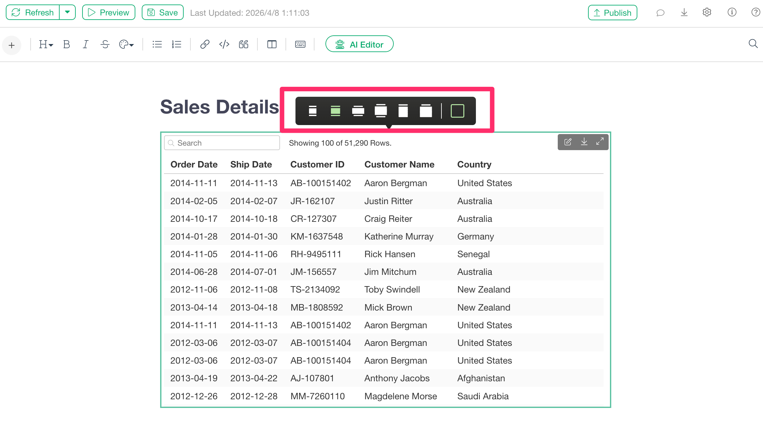Click the Preview button
Image resolution: width=763 pixels, height=425 pixels.
click(109, 13)
